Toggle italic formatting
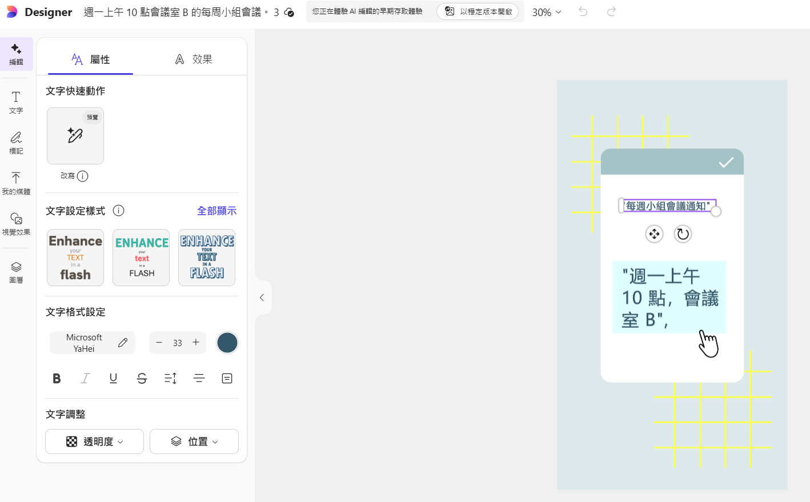This screenshot has height=502, width=810. (x=85, y=378)
